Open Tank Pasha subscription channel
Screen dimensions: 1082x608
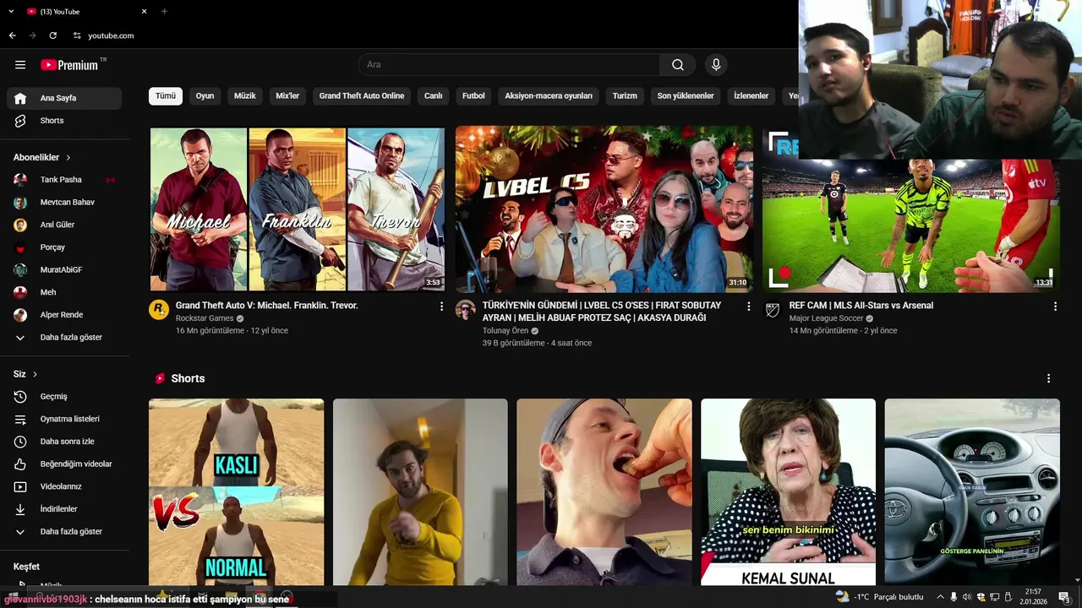coord(64,180)
